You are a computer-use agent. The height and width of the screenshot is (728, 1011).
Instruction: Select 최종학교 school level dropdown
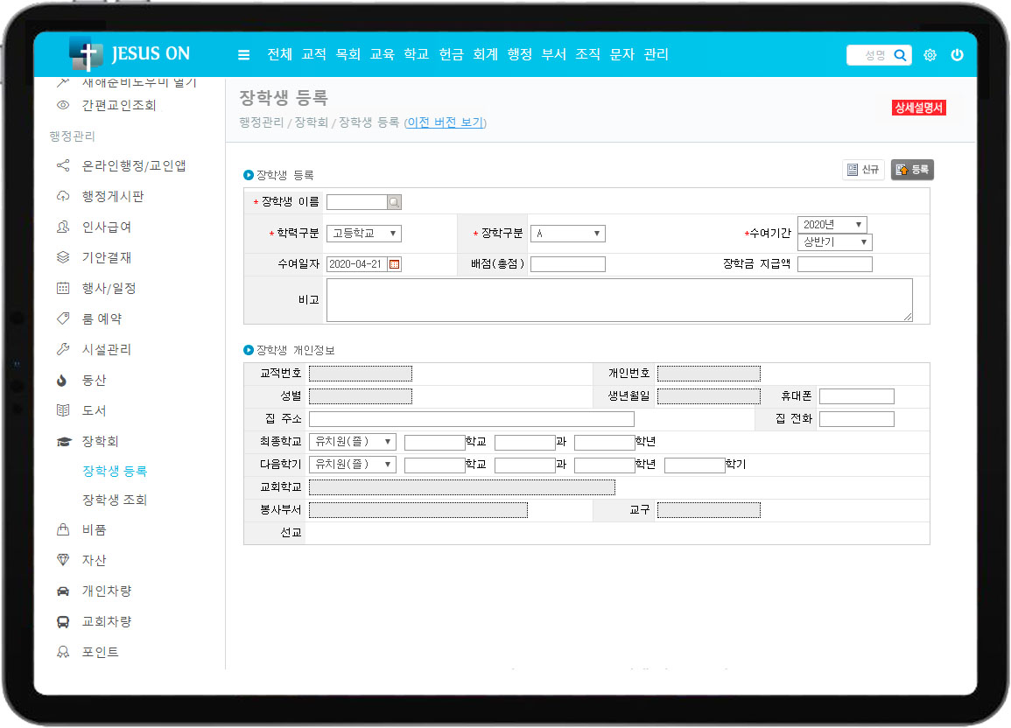click(352, 442)
